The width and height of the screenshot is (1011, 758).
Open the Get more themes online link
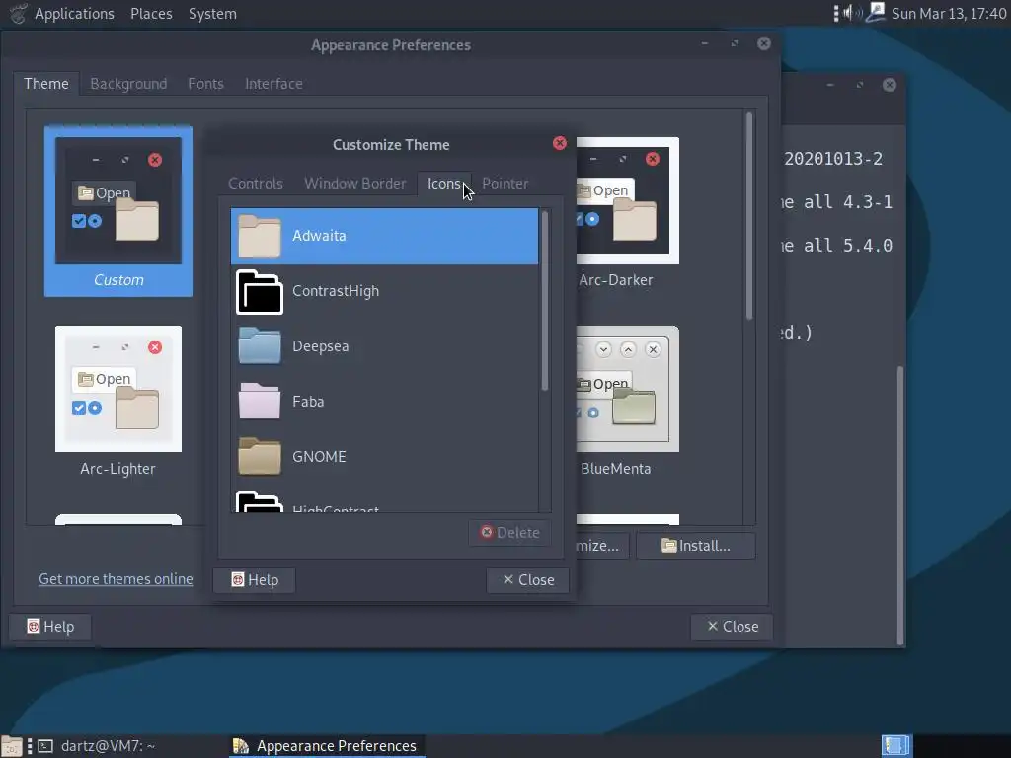(x=116, y=578)
